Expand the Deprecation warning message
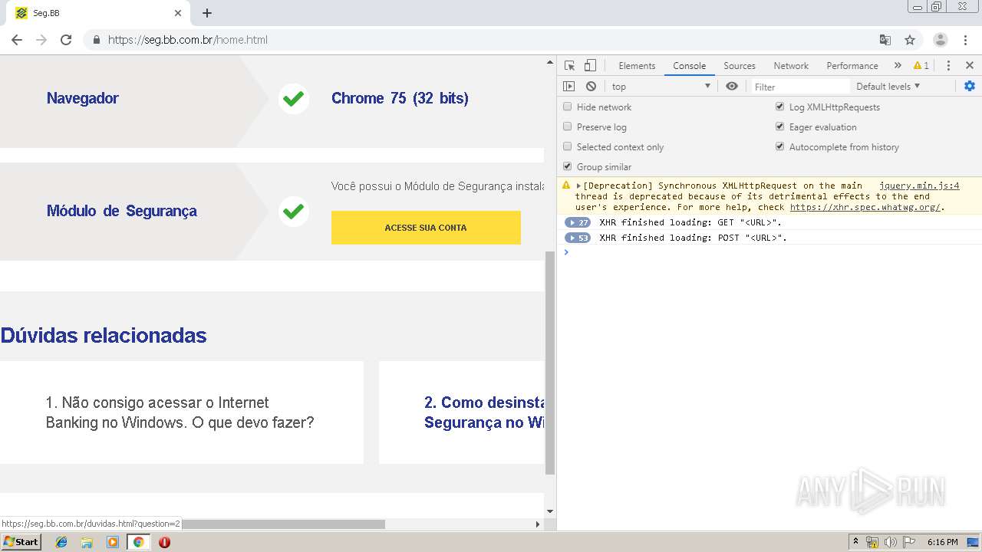 pos(578,186)
